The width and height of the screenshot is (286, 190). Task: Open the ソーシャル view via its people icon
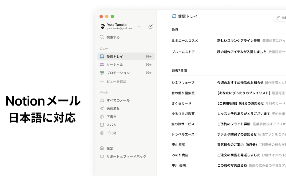[102, 64]
